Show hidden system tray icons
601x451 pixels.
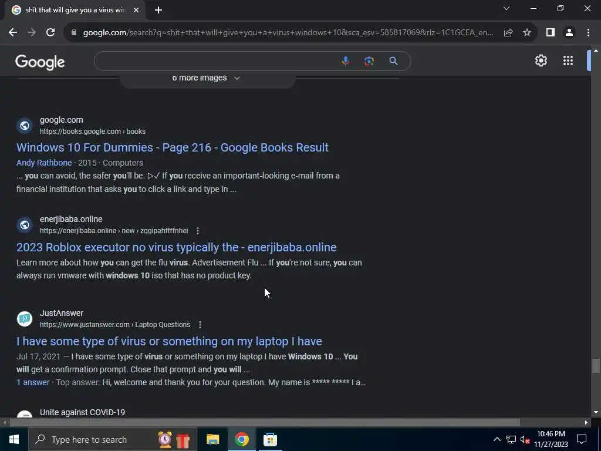[x=497, y=439]
